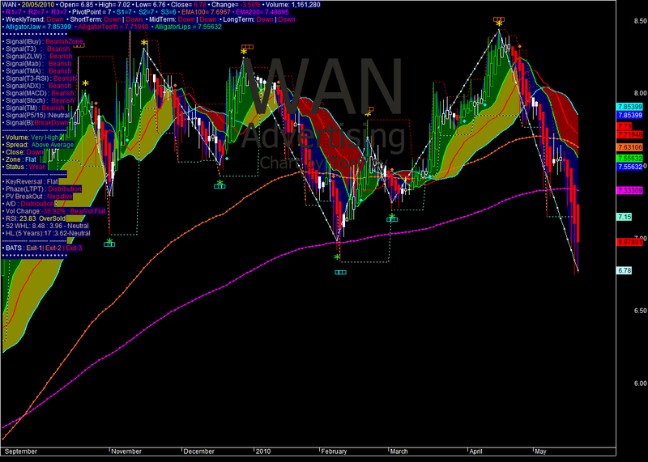Click the EMA100= 7.6967 label
This screenshot has width=648, height=462.
206,12
